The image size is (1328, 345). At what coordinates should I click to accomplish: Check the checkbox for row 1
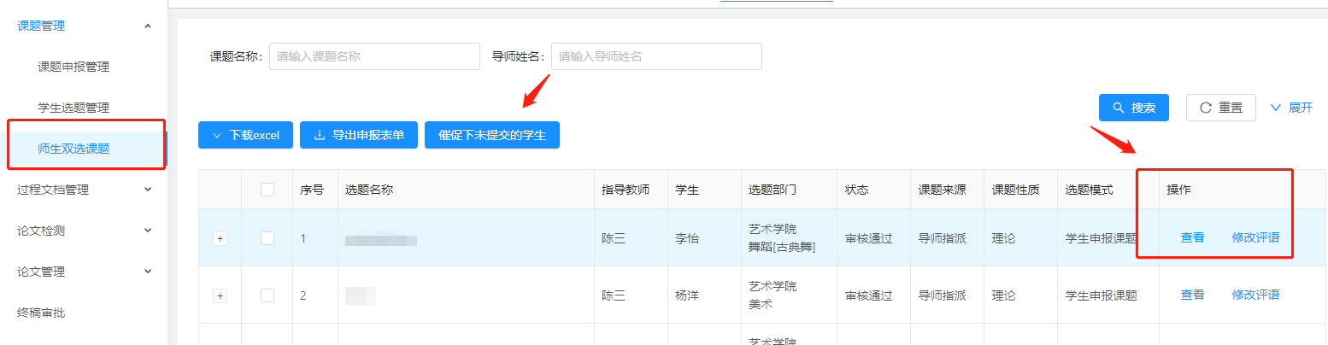tap(267, 238)
